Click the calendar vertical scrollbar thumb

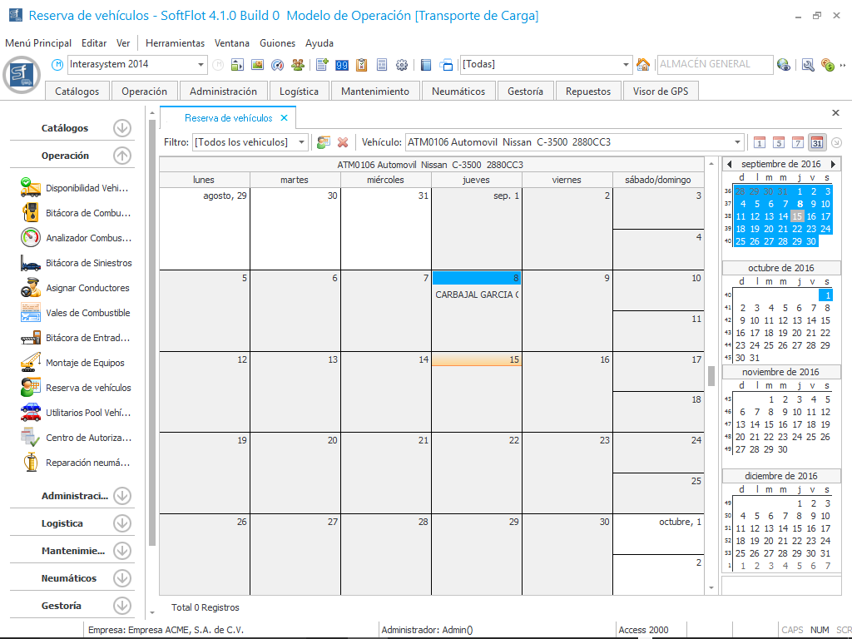click(711, 376)
